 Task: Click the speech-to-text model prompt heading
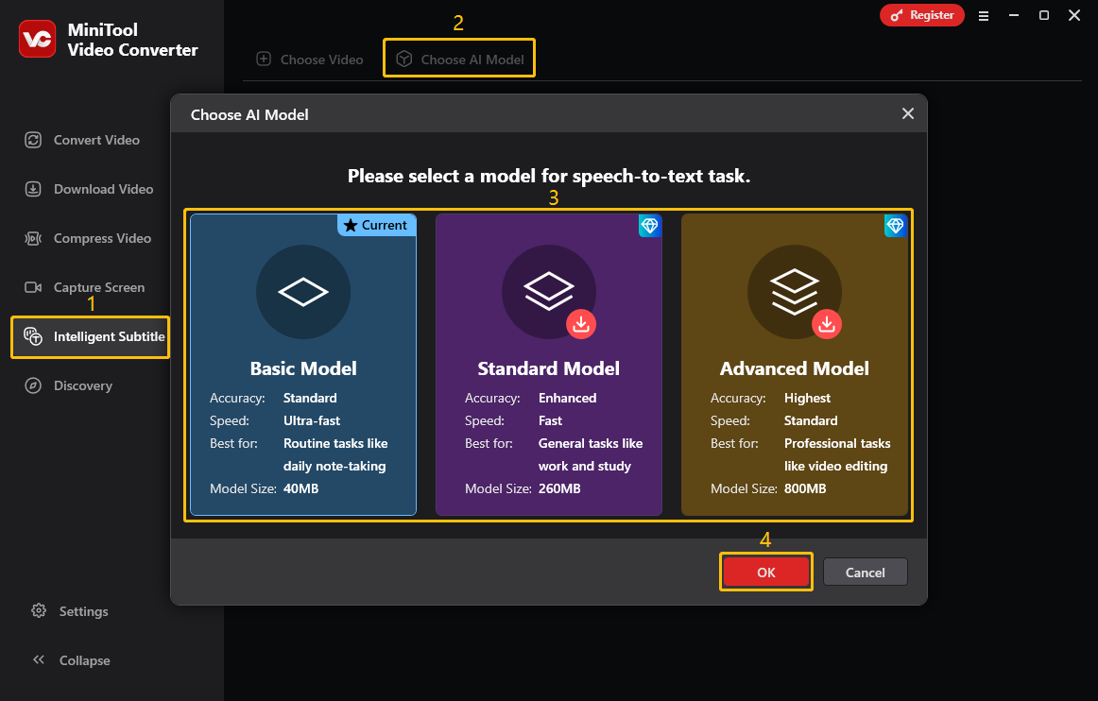click(x=549, y=176)
